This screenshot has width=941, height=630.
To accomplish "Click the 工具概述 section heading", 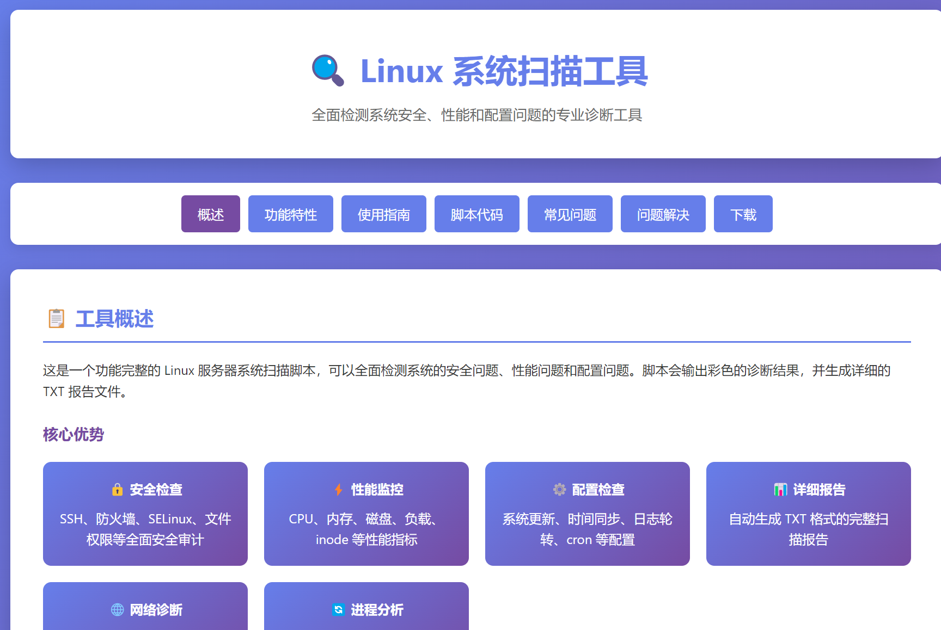I will click(114, 319).
